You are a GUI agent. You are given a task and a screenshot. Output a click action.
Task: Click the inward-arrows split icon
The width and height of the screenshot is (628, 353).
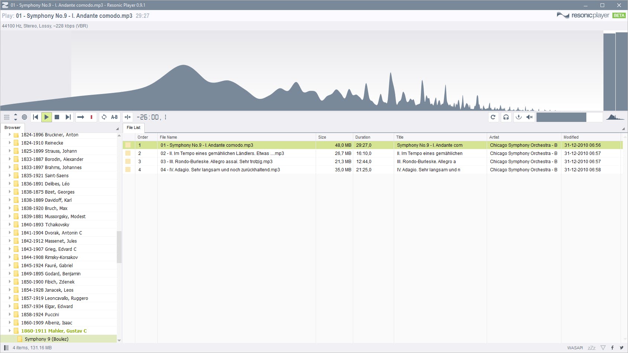128,117
